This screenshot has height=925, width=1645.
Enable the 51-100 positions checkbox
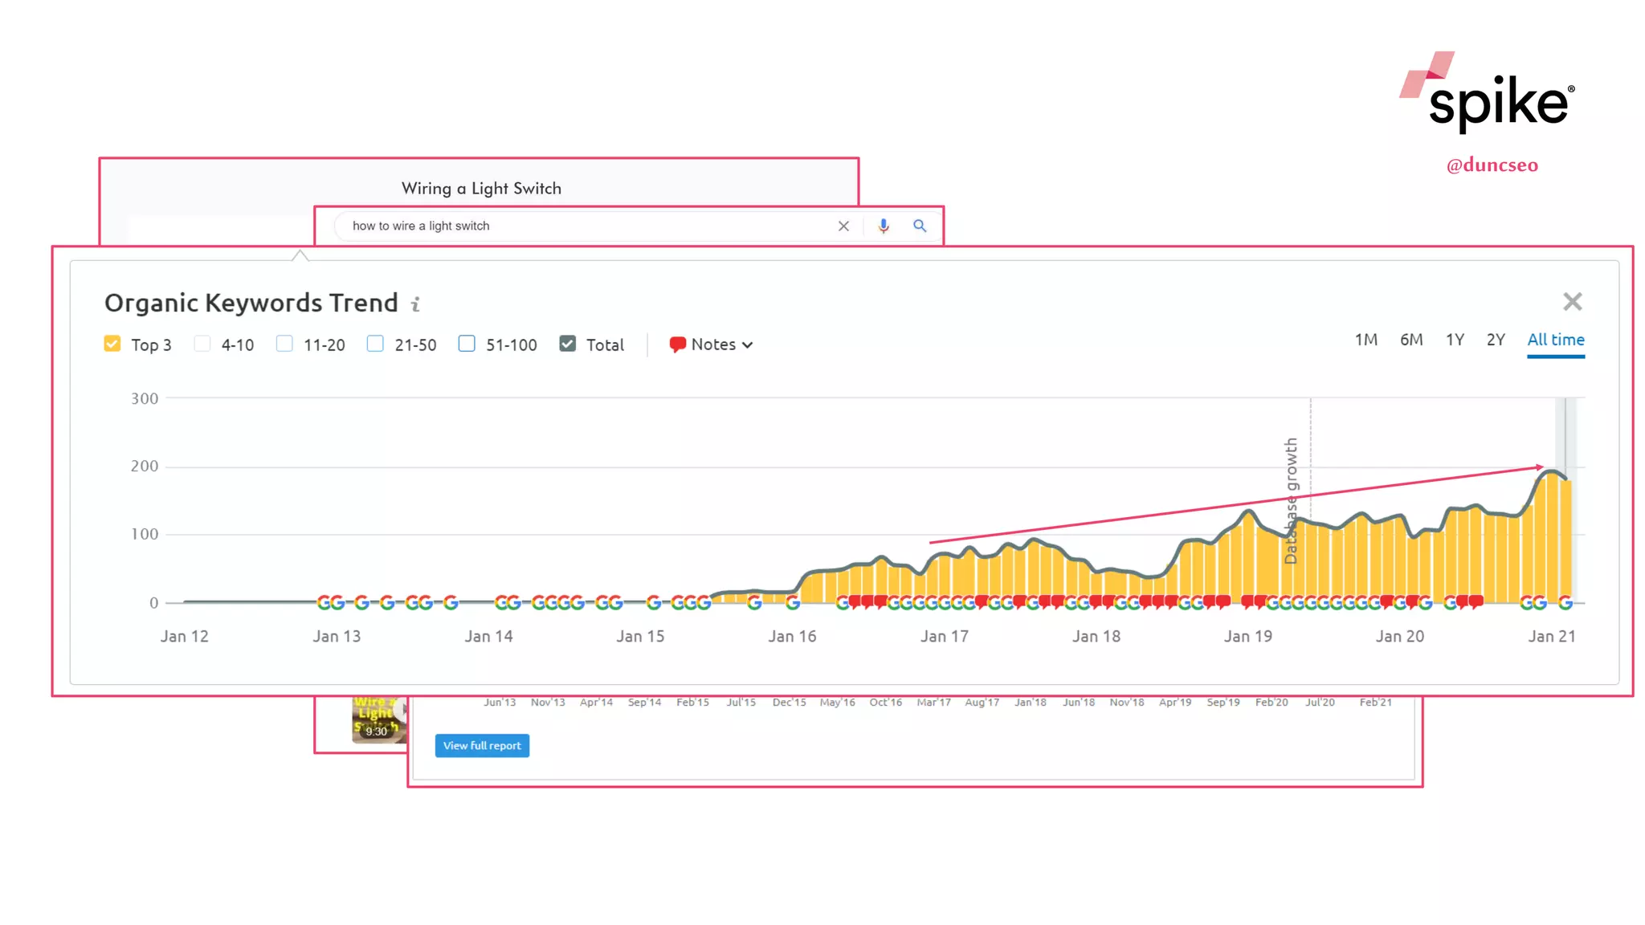[x=467, y=344]
